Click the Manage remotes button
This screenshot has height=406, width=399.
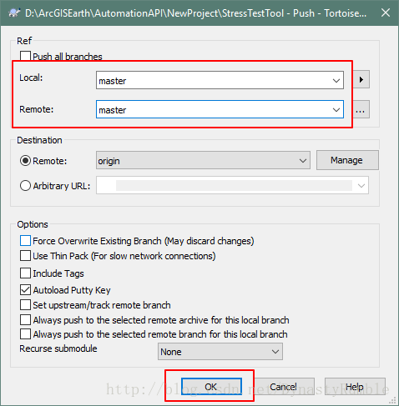coord(347,160)
